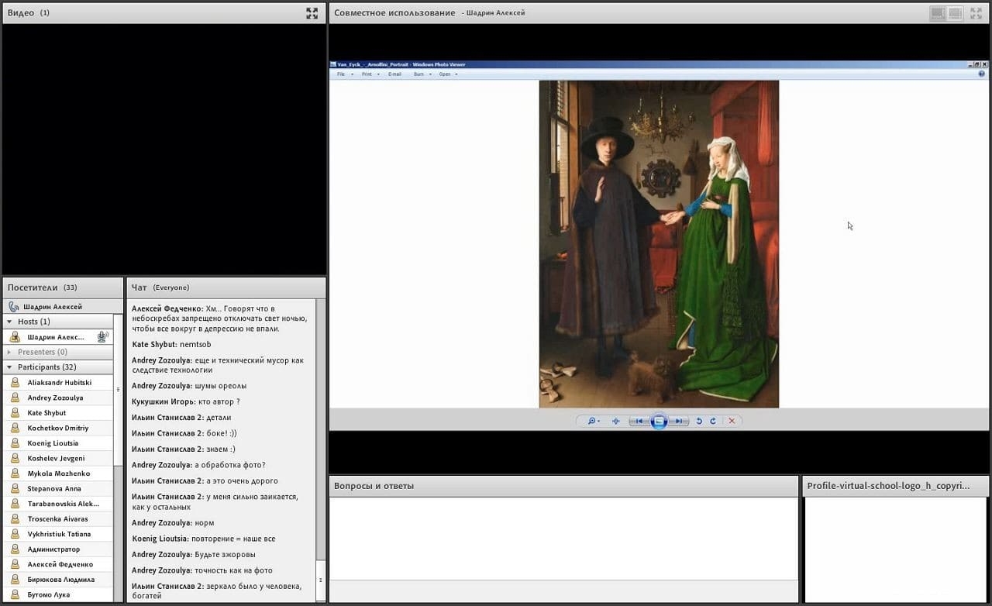Click avatar icon of Stepanova Anna

(x=15, y=489)
